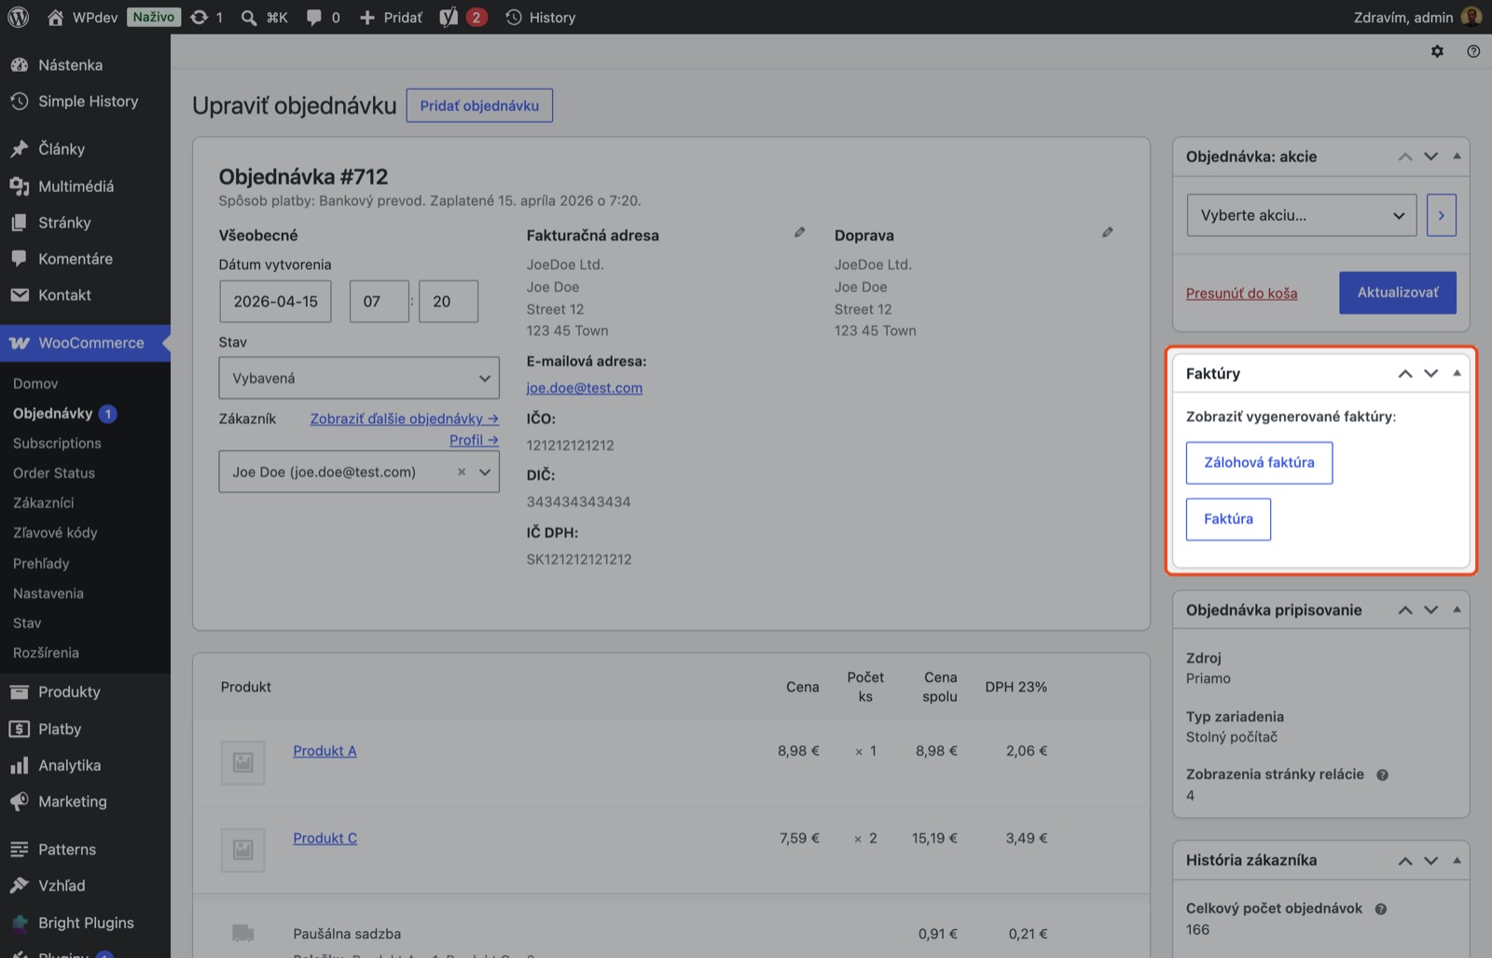Click the updates refresh icon

pos(199,17)
